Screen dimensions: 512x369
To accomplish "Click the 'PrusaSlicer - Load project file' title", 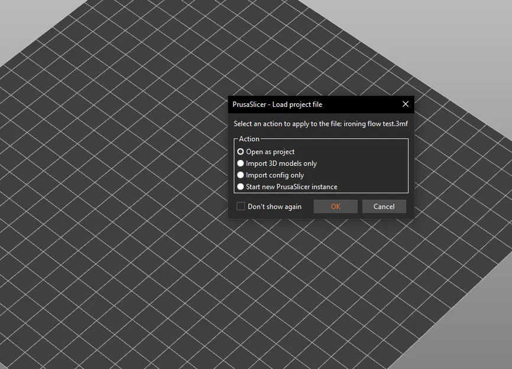I will coord(277,105).
